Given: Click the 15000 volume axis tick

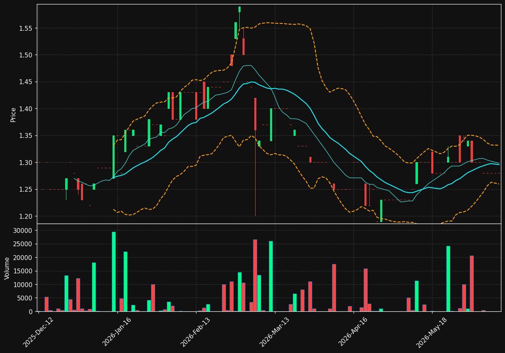Looking at the screenshot, I should pos(23,271).
